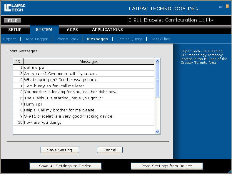Select the "how are you doing." message

pos(89,123)
